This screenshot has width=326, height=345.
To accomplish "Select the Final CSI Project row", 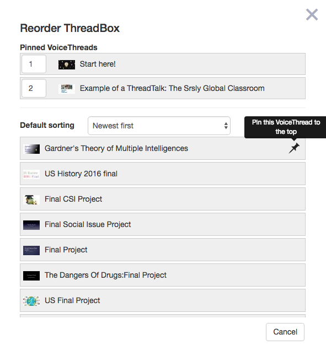I will (163, 199).
